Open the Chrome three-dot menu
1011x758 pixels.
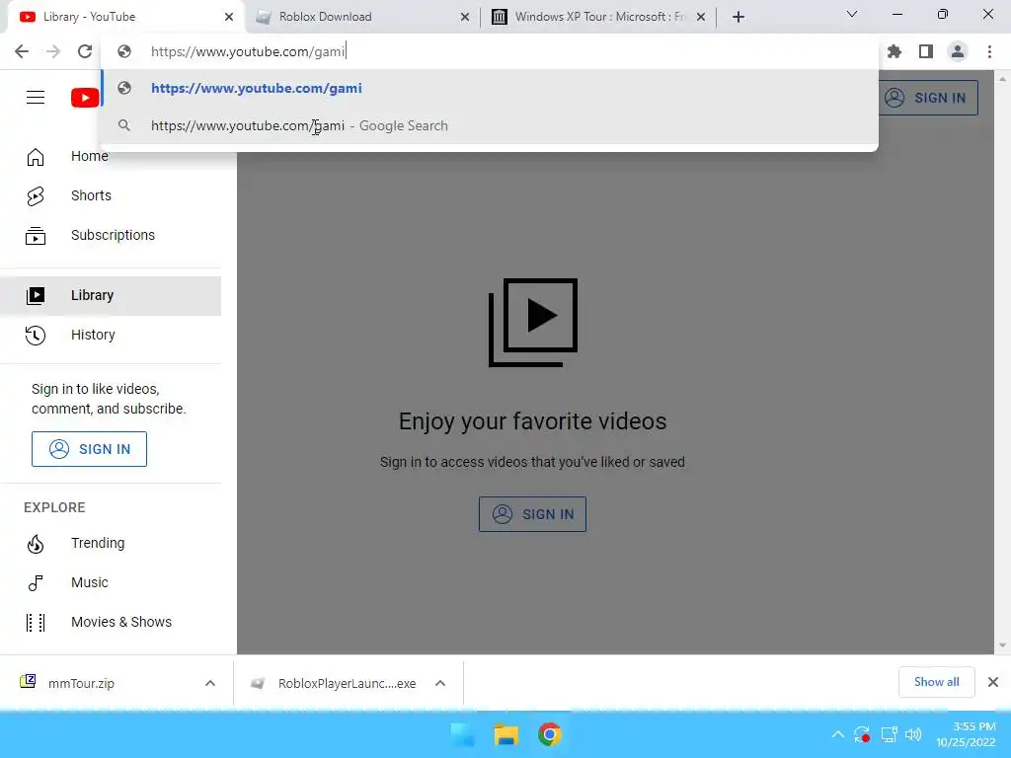pos(989,51)
